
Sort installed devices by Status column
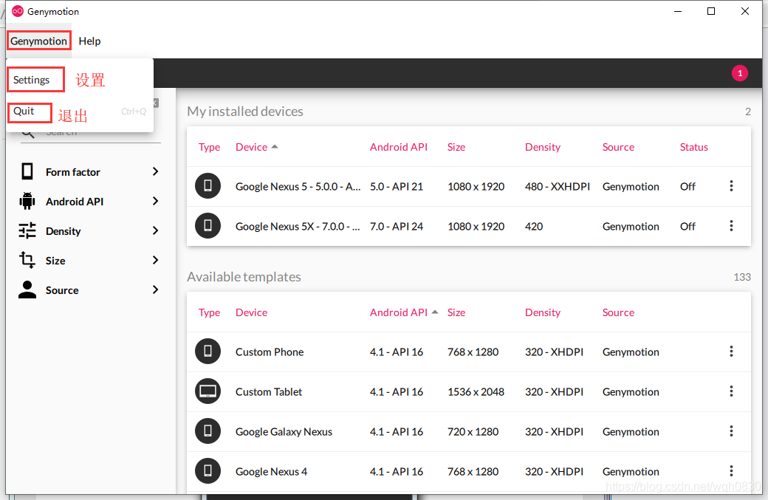coord(693,147)
